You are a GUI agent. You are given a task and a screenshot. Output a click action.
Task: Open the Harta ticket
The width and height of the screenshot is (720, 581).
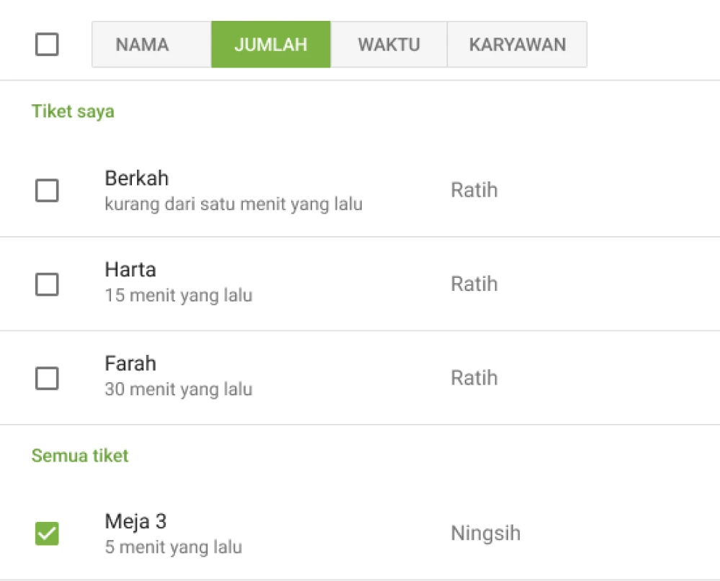130,269
